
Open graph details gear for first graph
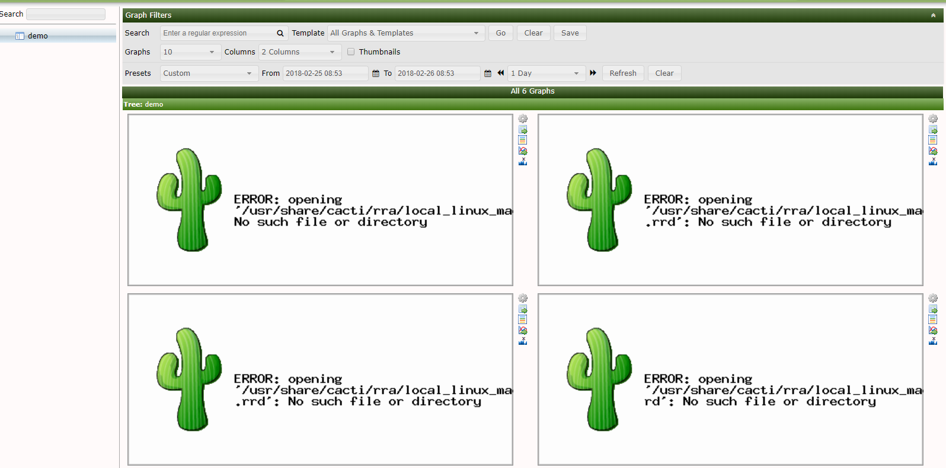tap(523, 119)
